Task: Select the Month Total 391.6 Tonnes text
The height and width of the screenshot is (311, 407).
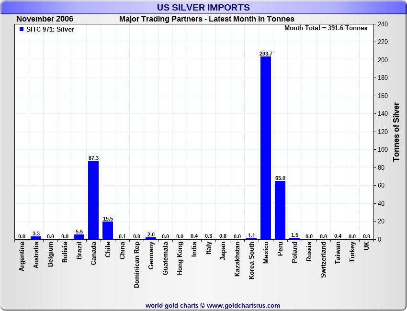Action: pos(326,28)
